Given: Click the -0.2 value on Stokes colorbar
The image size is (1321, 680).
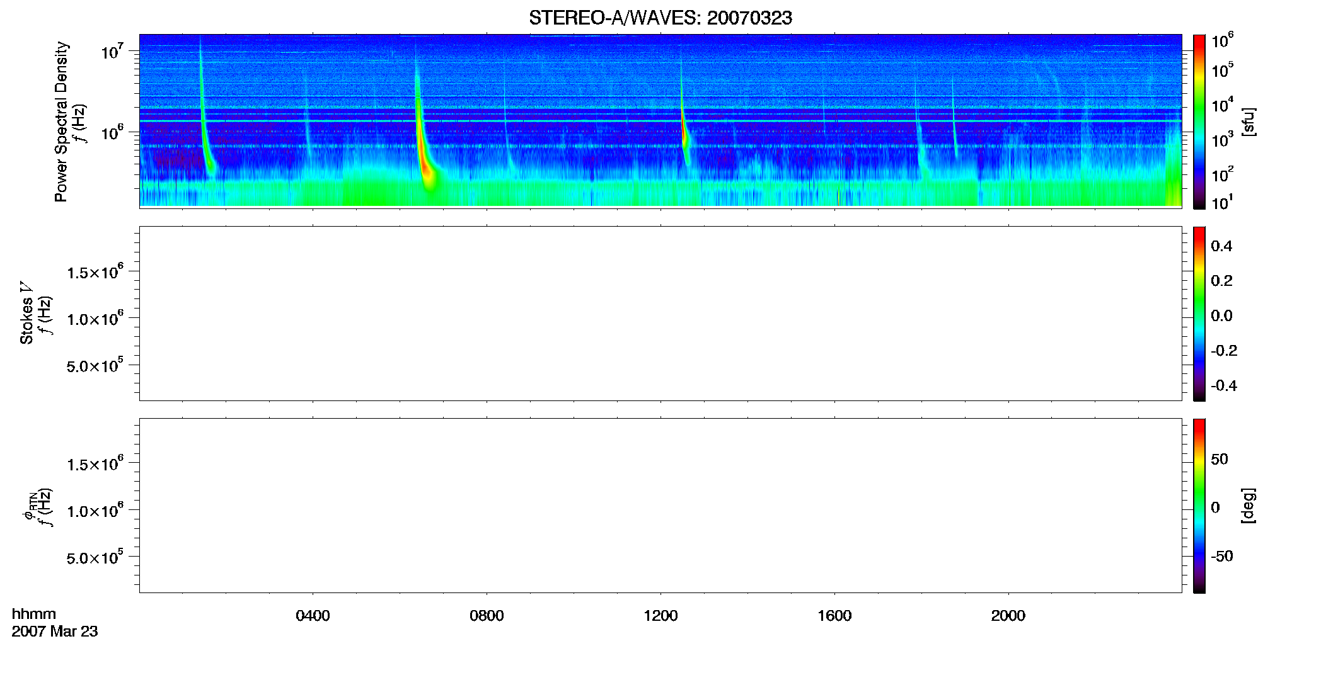Looking at the screenshot, I should pos(1224,351).
